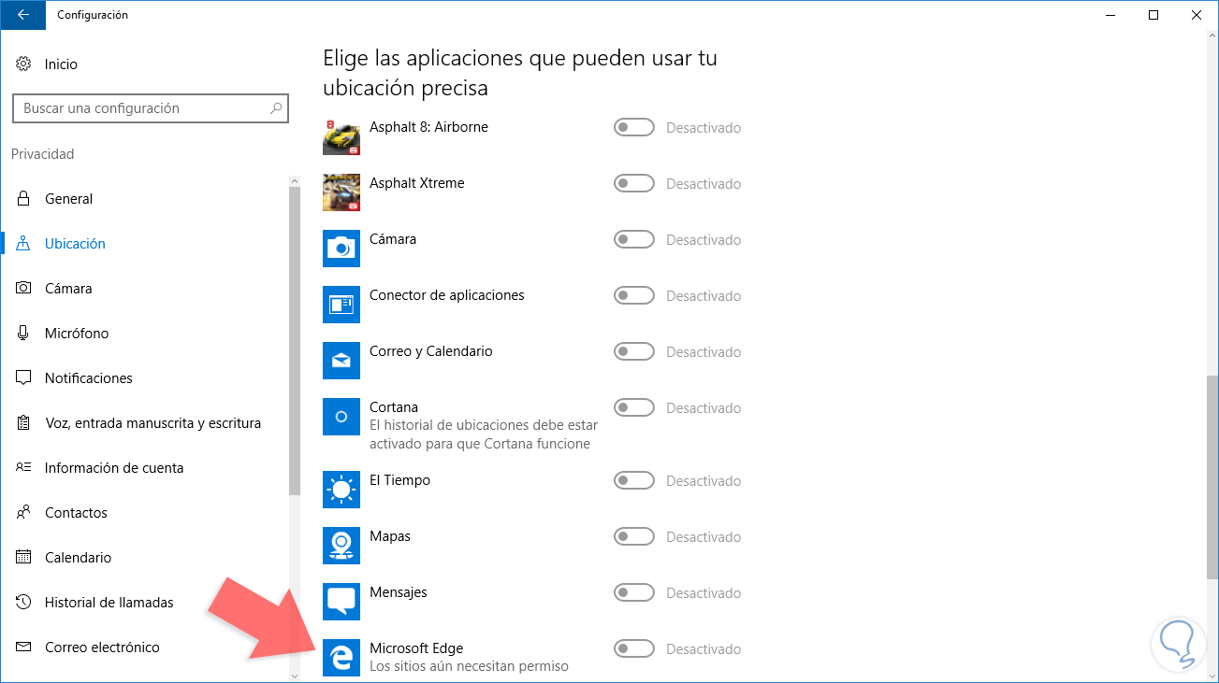Click the Asphalt Xtreme app icon

[341, 192]
